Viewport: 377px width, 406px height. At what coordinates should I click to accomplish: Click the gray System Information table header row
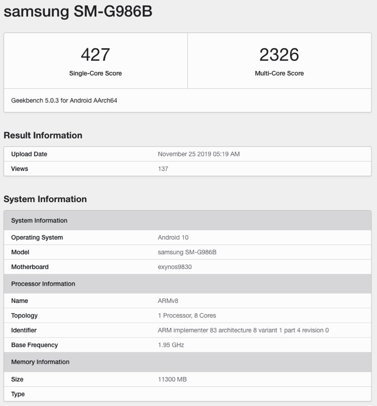tap(187, 220)
